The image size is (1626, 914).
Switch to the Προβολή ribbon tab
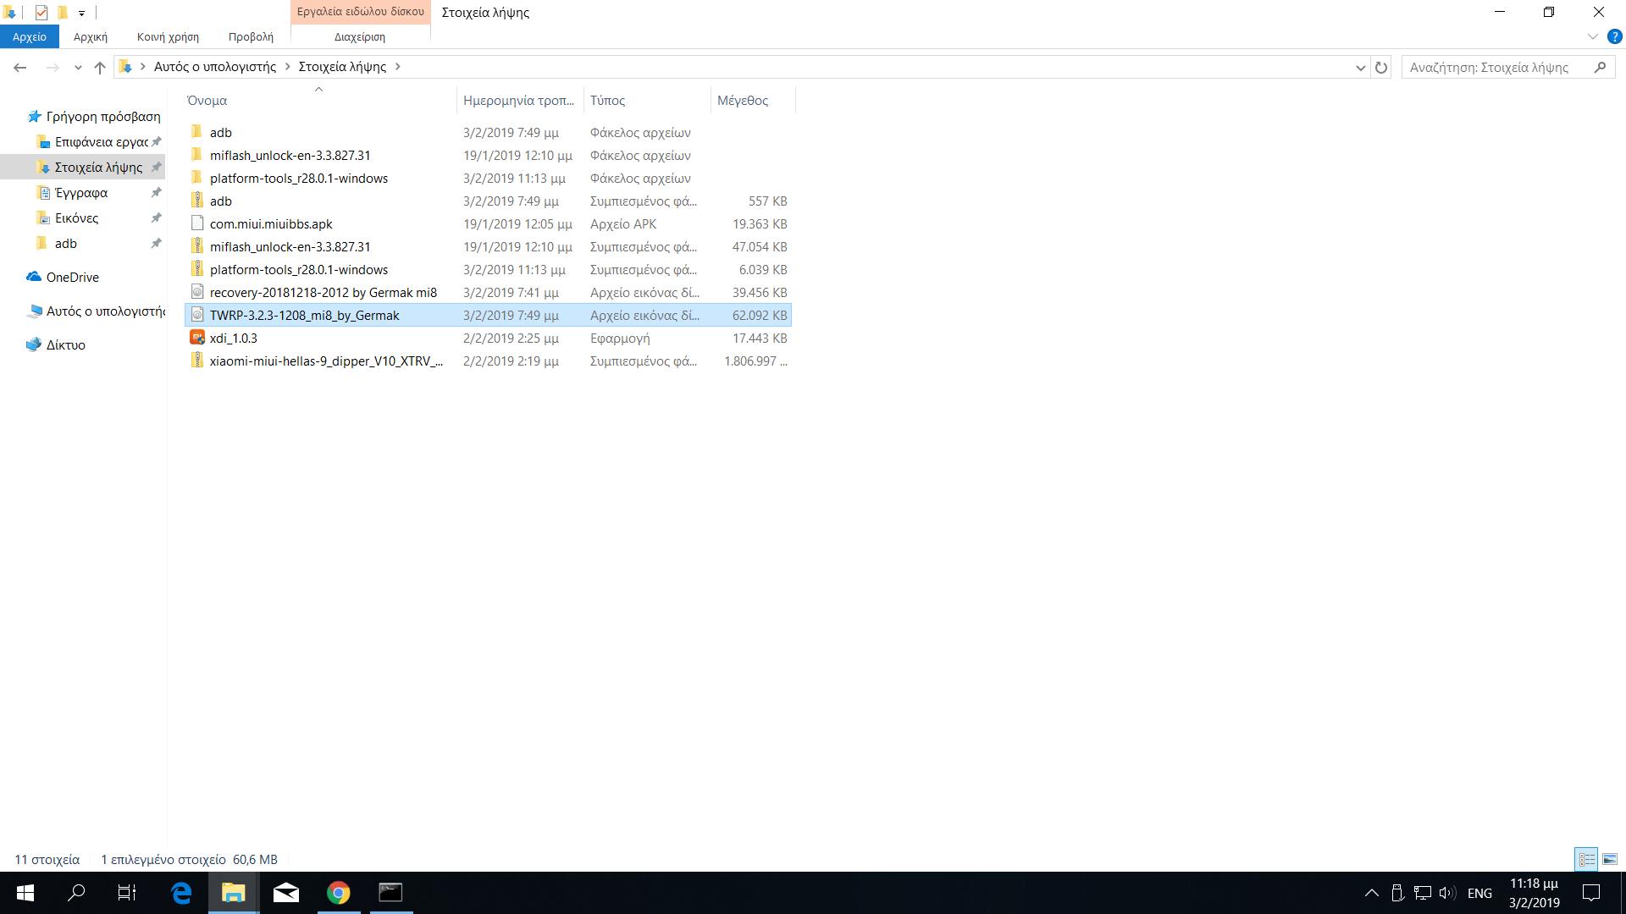click(x=251, y=37)
